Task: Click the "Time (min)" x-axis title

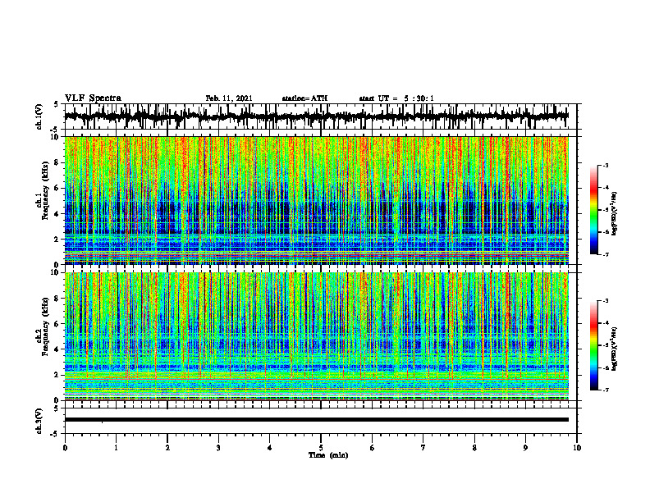Action: pos(328,455)
